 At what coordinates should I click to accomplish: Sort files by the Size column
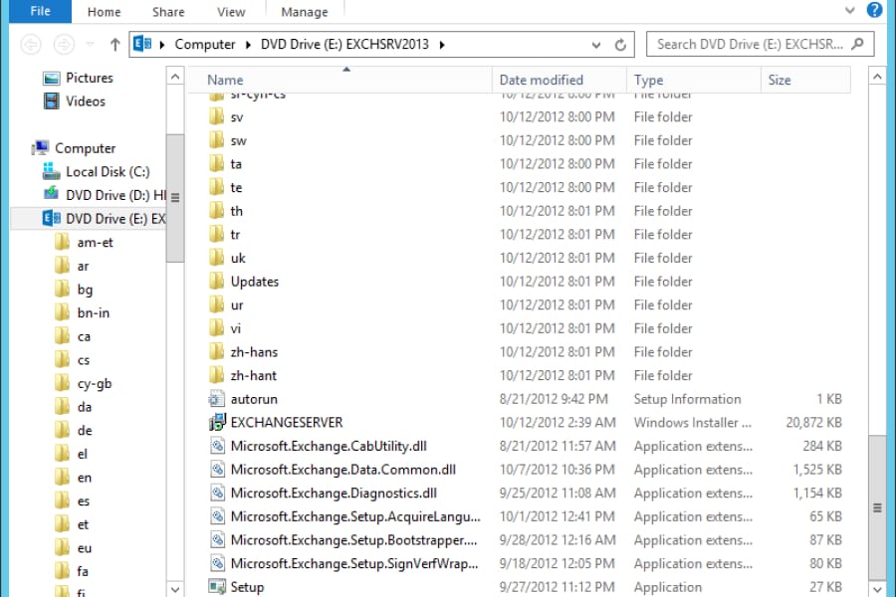click(805, 80)
